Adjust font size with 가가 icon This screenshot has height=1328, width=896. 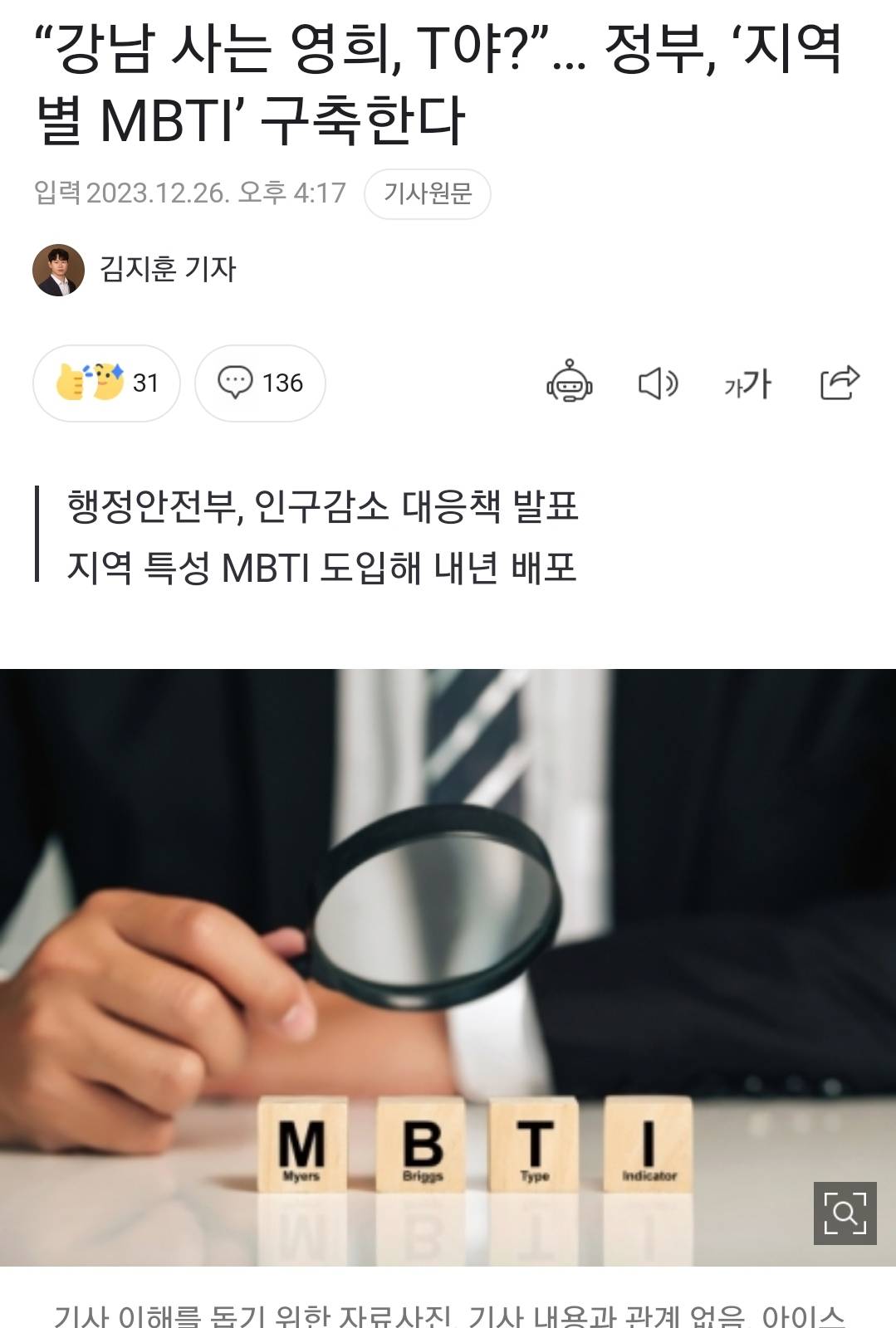coord(747,383)
